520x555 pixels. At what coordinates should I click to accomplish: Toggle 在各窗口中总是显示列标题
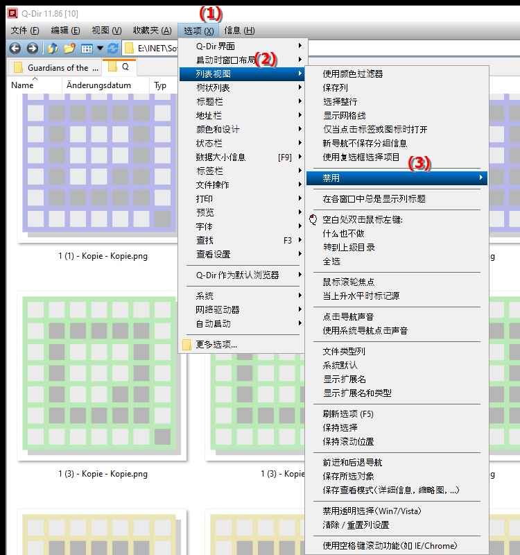click(397, 199)
